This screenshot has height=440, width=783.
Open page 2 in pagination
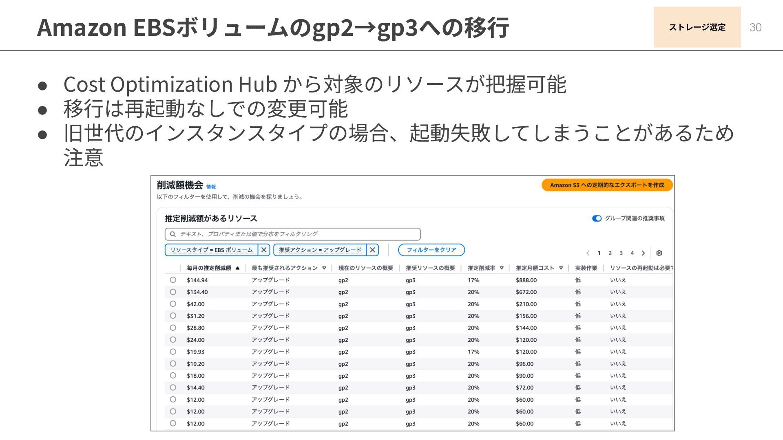click(610, 253)
